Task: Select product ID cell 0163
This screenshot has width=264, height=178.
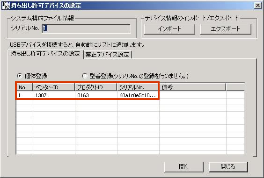Action: tap(96, 95)
